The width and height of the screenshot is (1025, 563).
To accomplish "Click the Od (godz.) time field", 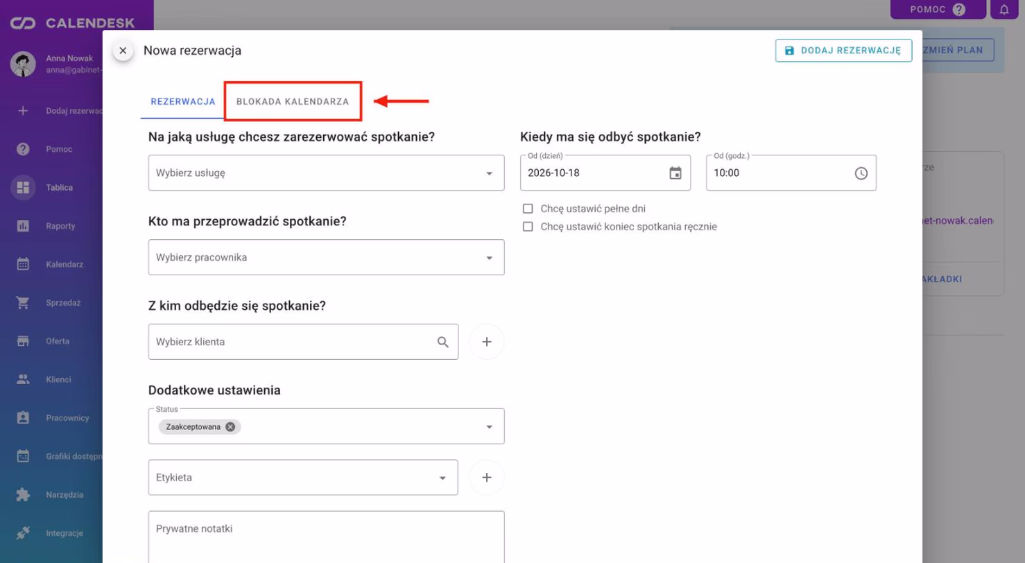I will [x=791, y=173].
